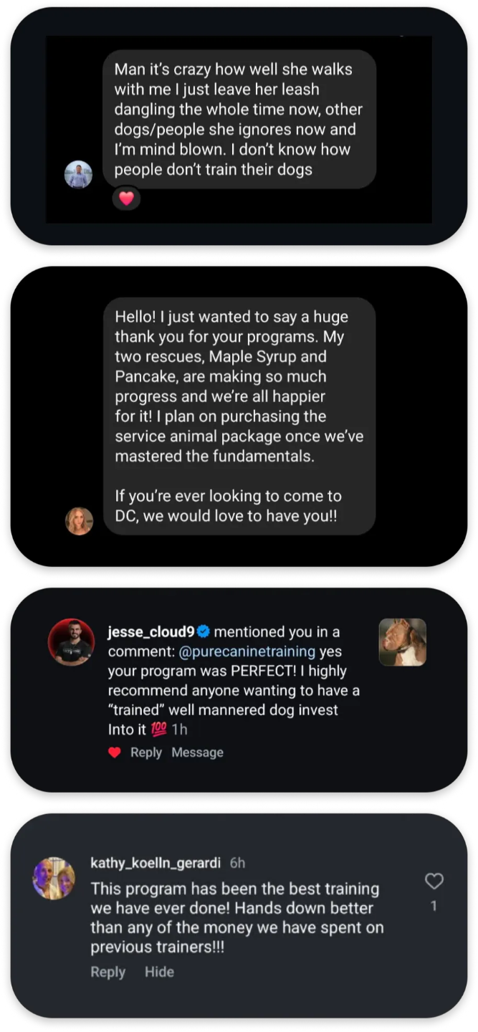Open the dog photo post thumbnail
This screenshot has height=1032, width=478.
point(402,642)
